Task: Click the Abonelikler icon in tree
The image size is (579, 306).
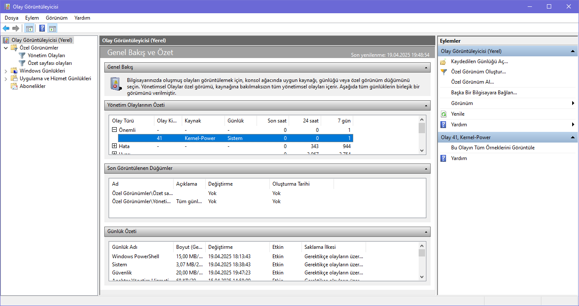Action: pyautogui.click(x=15, y=86)
